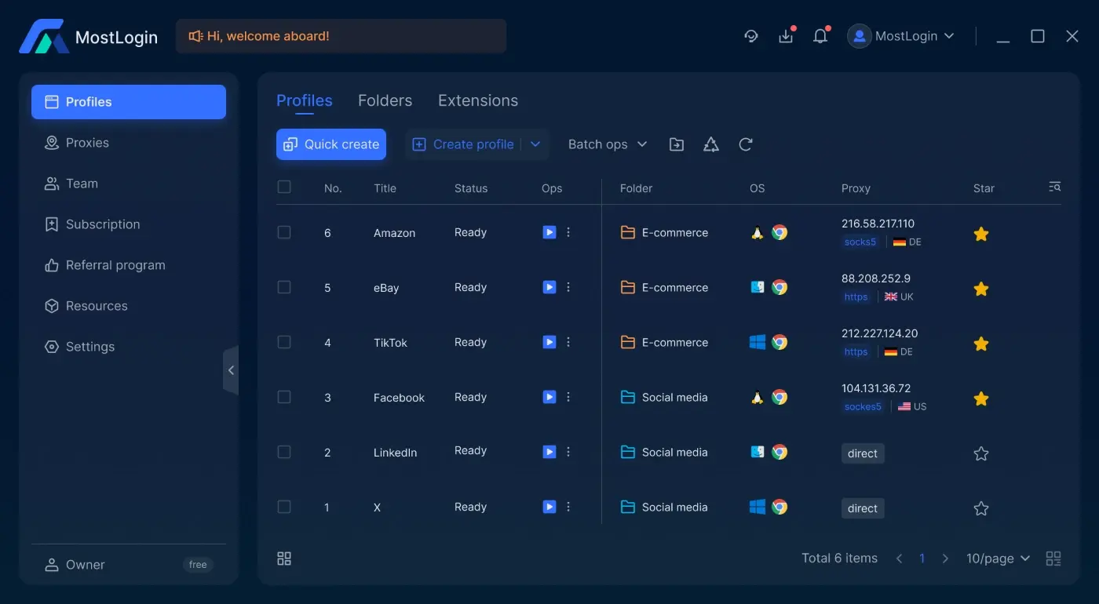The image size is (1099, 604).
Task: Launch the TikTok profile with play icon
Action: point(549,342)
